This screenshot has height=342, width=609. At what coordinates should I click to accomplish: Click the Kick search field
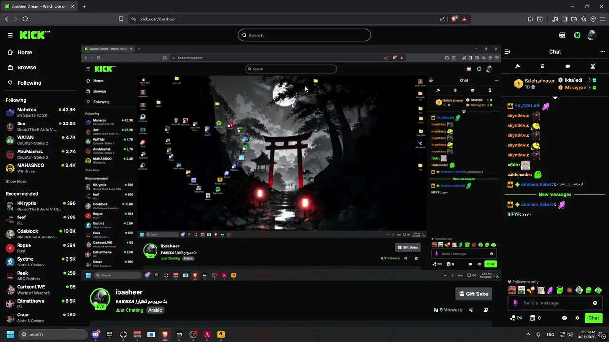(304, 35)
